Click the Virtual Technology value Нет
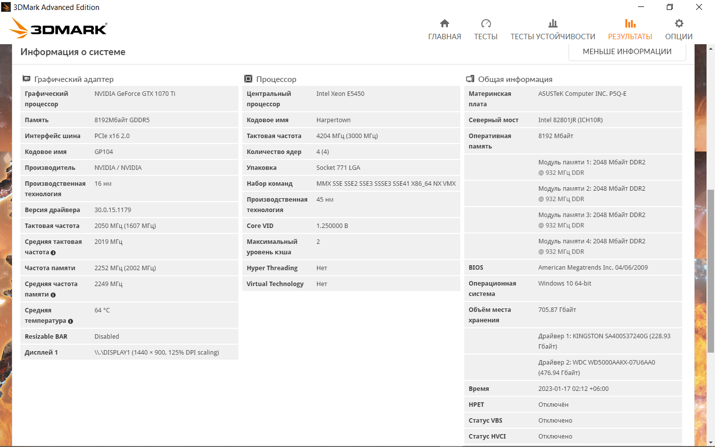The height and width of the screenshot is (447, 715). [x=322, y=284]
